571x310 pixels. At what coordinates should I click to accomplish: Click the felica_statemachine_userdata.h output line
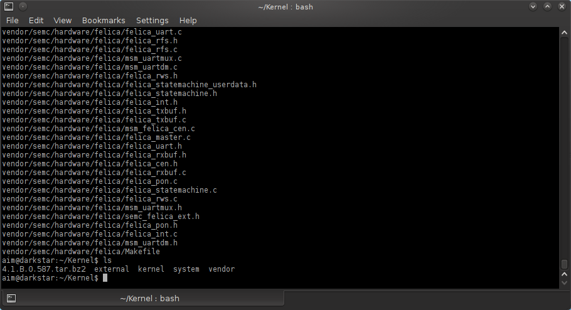click(129, 85)
